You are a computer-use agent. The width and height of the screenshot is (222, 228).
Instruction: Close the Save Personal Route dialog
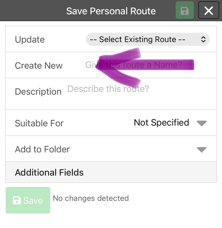pyautogui.click(x=209, y=11)
